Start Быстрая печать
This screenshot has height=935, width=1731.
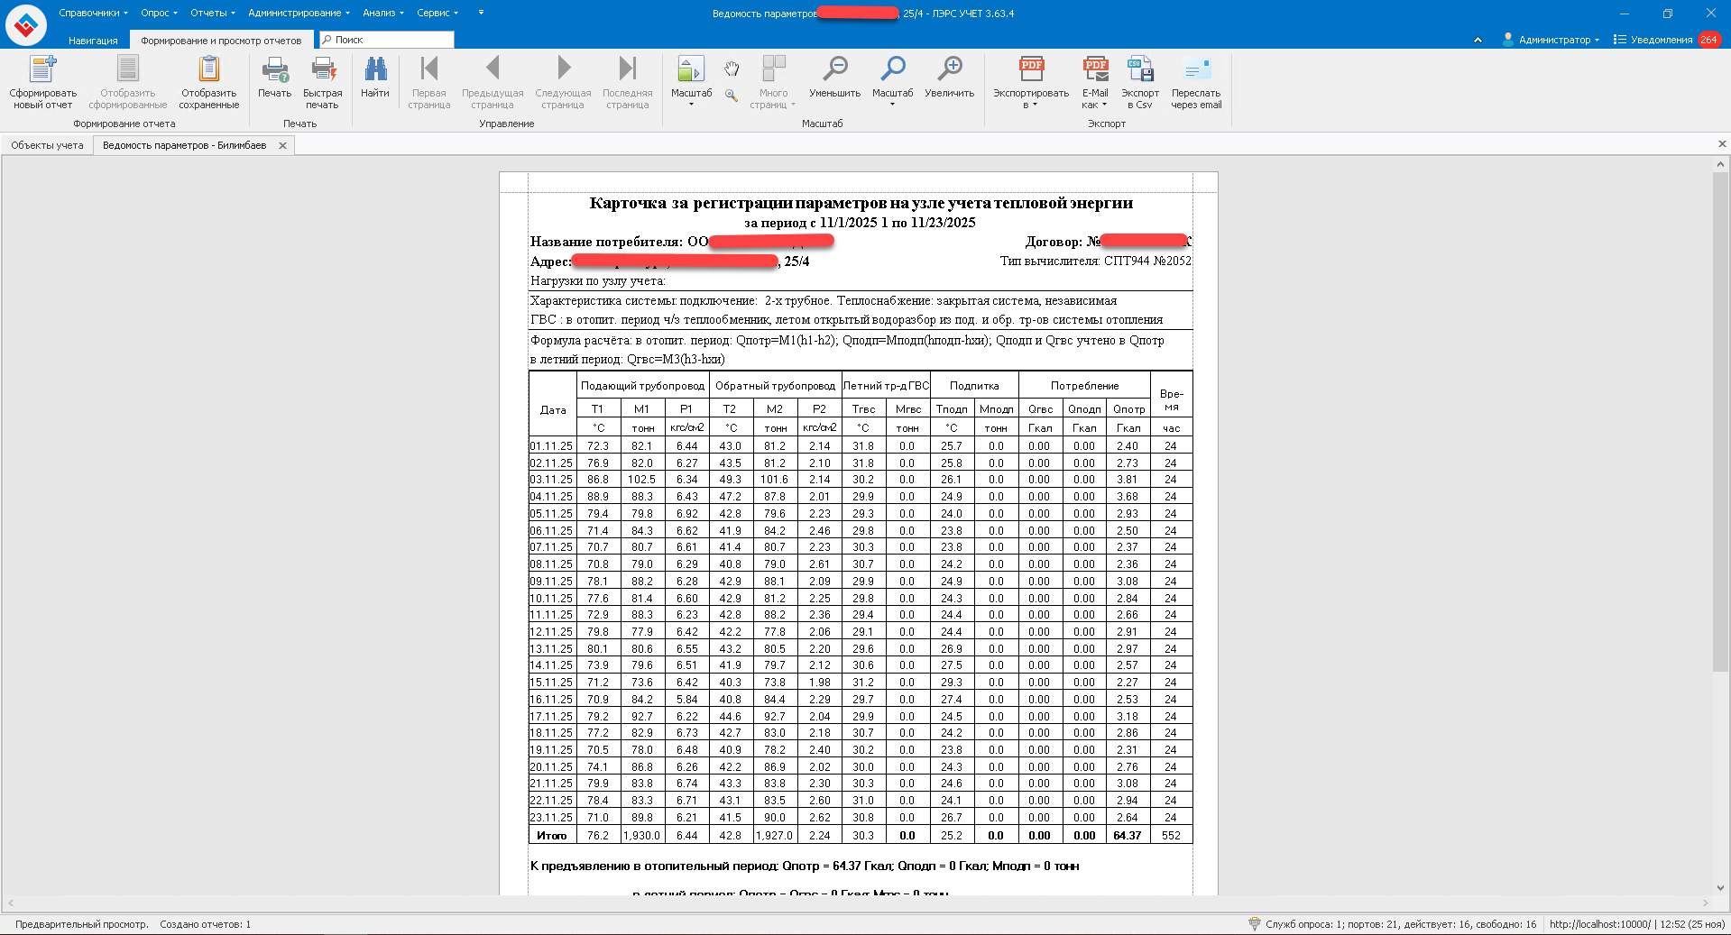[322, 70]
